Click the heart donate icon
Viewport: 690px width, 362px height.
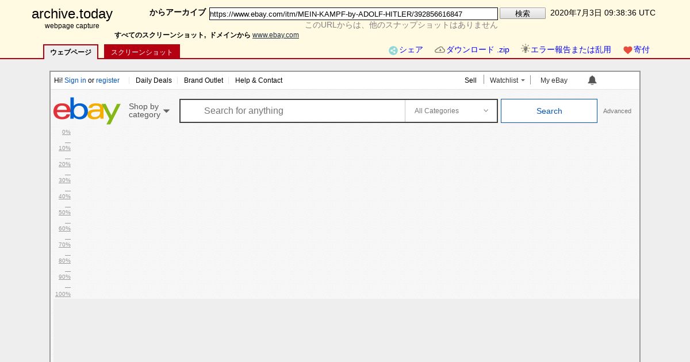628,51
